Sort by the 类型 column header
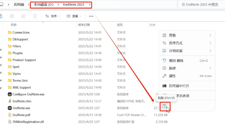 click(x=120, y=25)
